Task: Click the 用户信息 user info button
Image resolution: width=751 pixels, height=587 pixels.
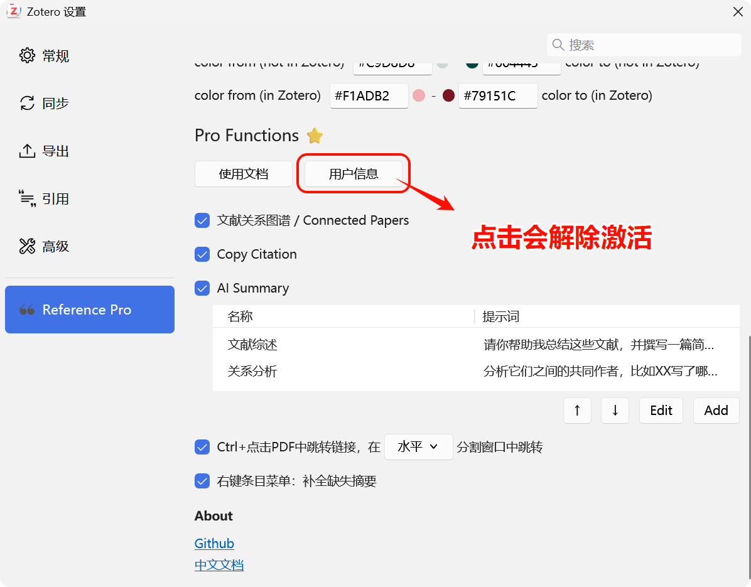Action: (x=354, y=174)
